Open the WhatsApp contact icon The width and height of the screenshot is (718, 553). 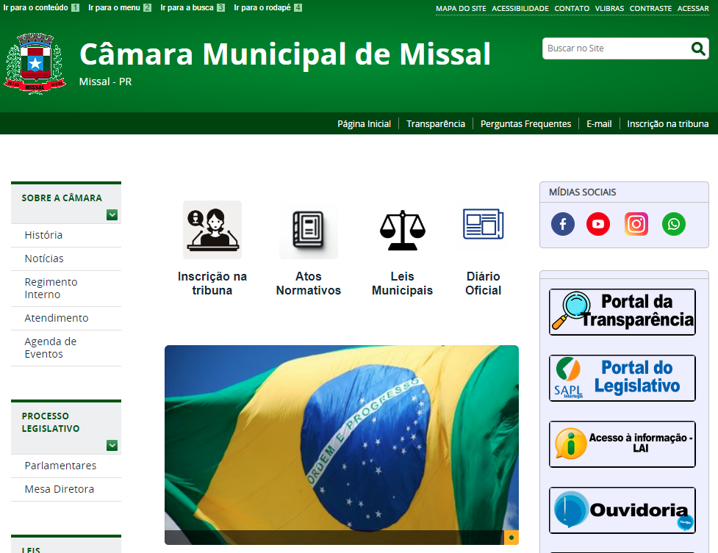click(x=674, y=224)
